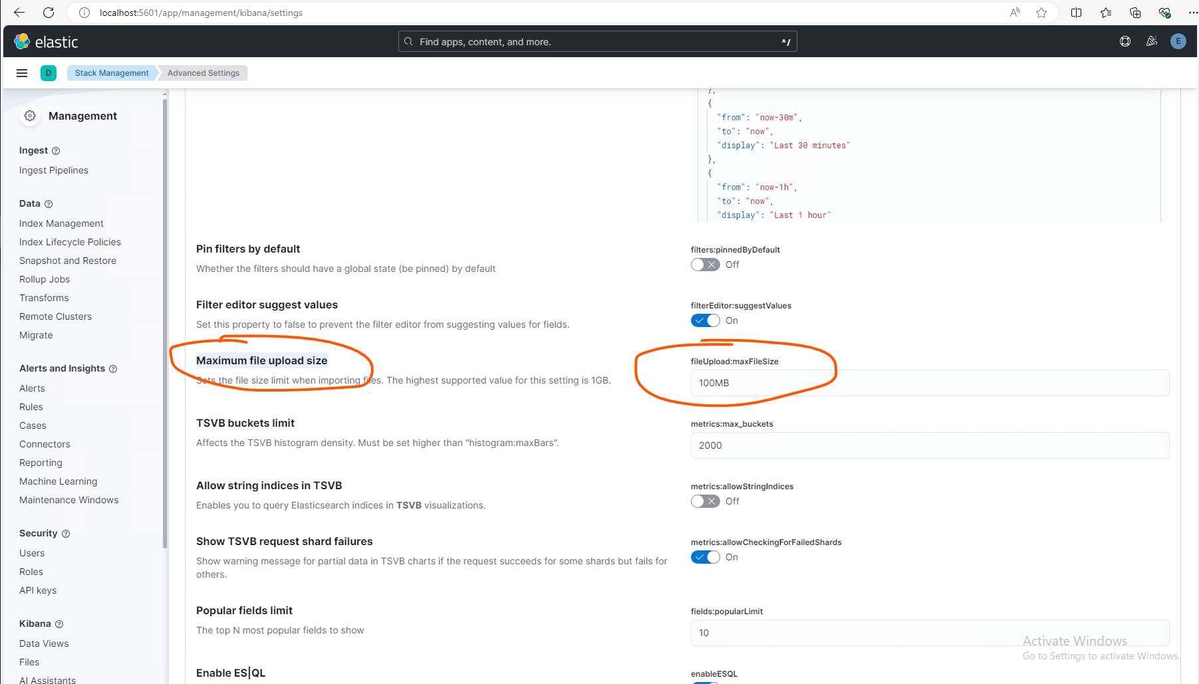Focus the Find apps search bar
The width and height of the screenshot is (1199, 684).
(x=597, y=42)
